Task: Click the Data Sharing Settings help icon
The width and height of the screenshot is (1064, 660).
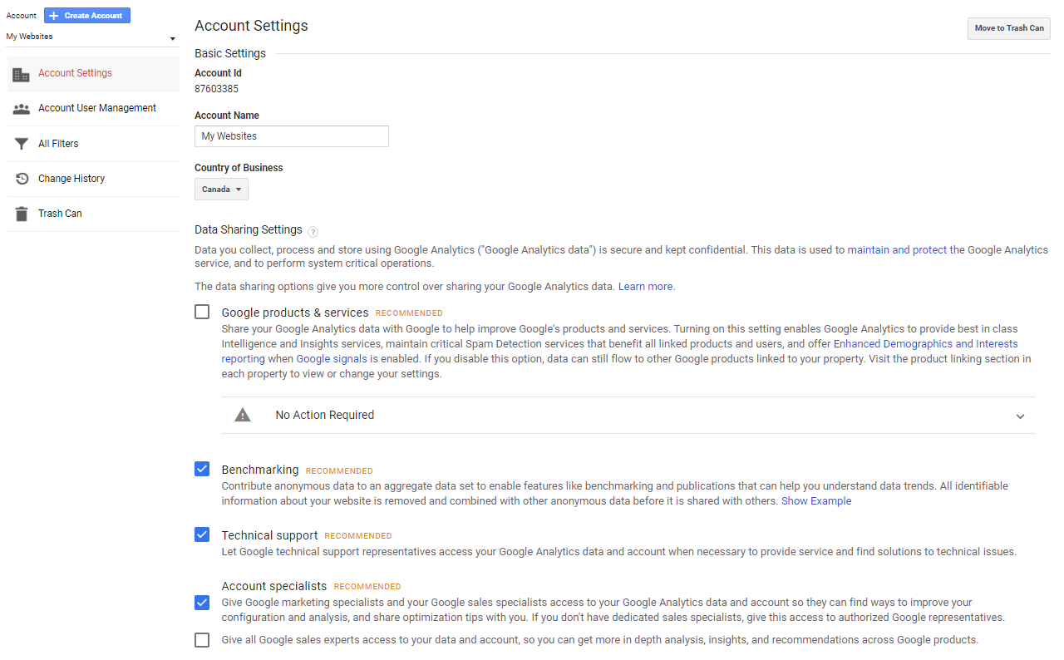Action: [x=313, y=231]
